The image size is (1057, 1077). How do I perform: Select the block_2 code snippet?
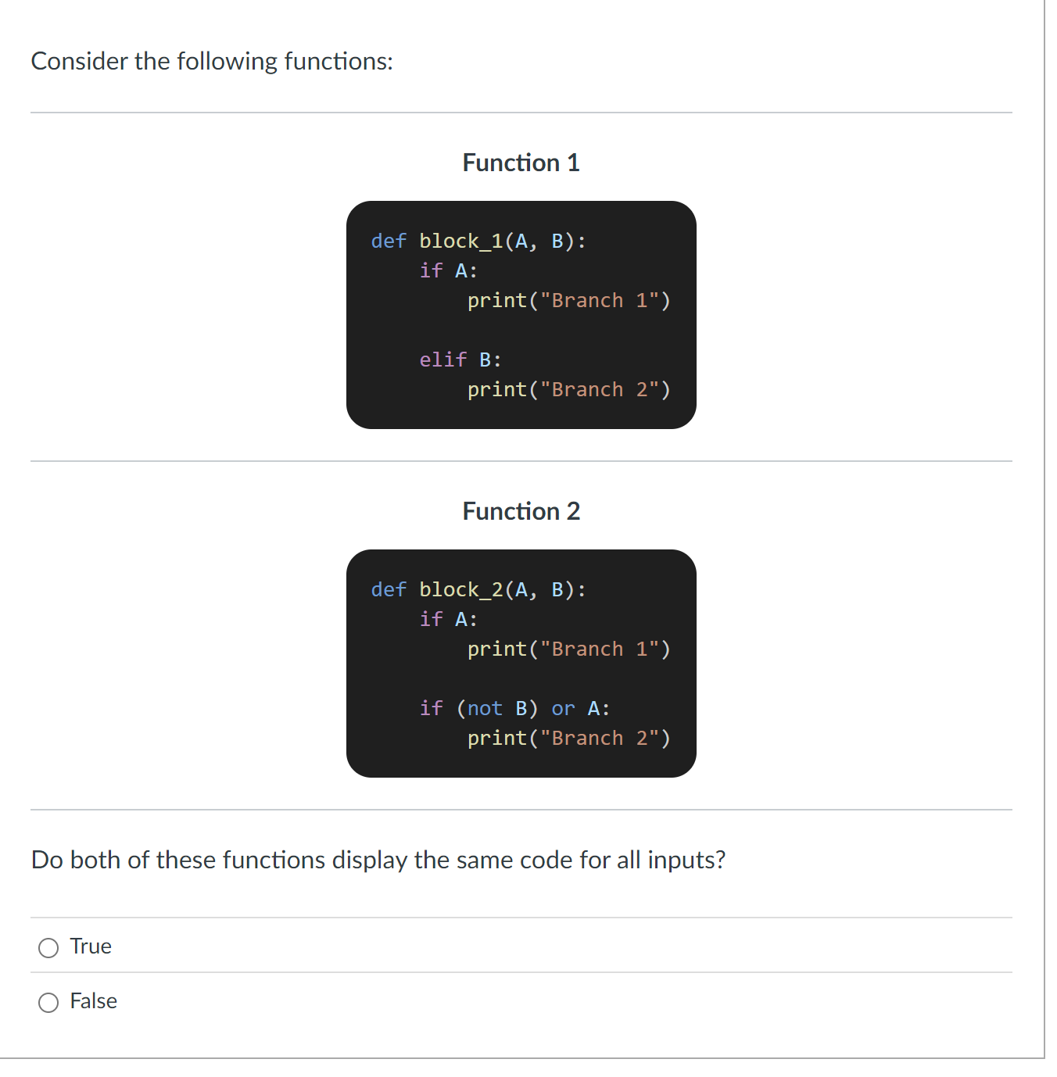click(x=521, y=663)
